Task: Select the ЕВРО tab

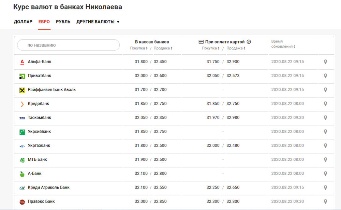Action: pyautogui.click(x=44, y=22)
